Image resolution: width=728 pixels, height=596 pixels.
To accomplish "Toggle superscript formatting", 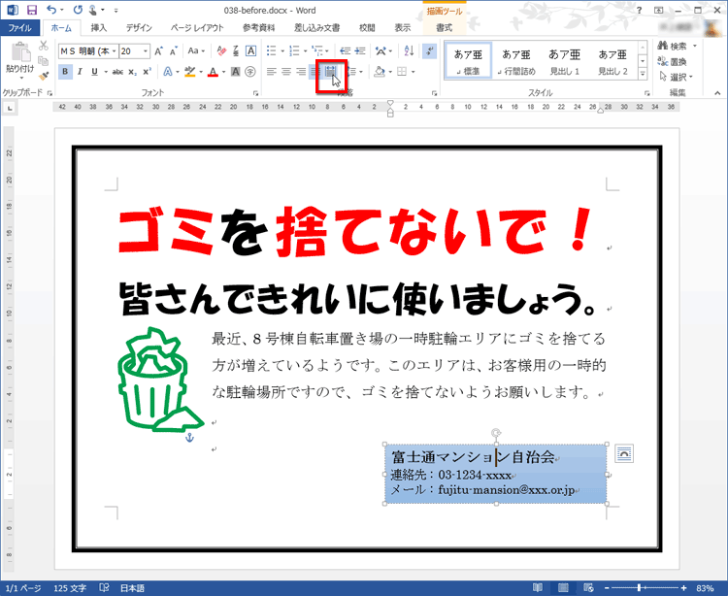I will tap(148, 72).
